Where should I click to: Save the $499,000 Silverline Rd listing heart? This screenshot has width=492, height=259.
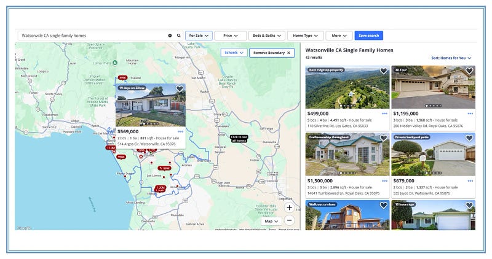(383, 71)
